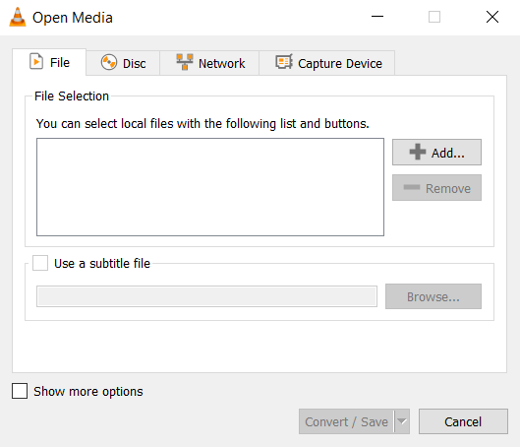The width and height of the screenshot is (520, 447).
Task: Click the Cancel button
Action: point(463,421)
